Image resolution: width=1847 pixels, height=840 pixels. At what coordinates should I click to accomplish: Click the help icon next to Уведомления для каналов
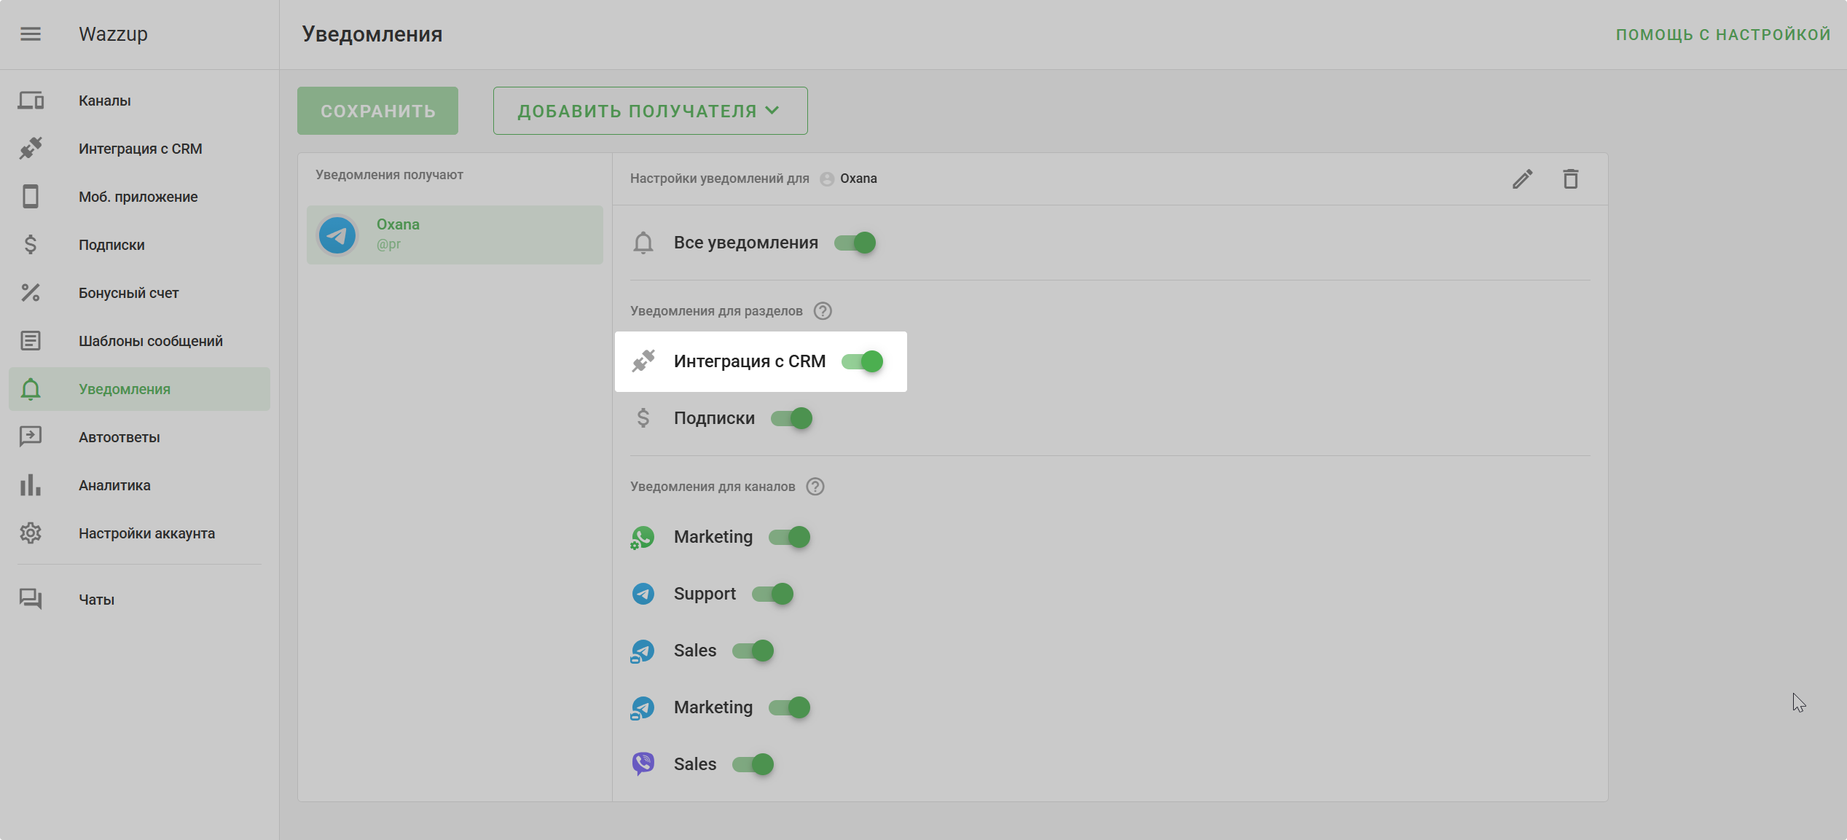point(815,487)
